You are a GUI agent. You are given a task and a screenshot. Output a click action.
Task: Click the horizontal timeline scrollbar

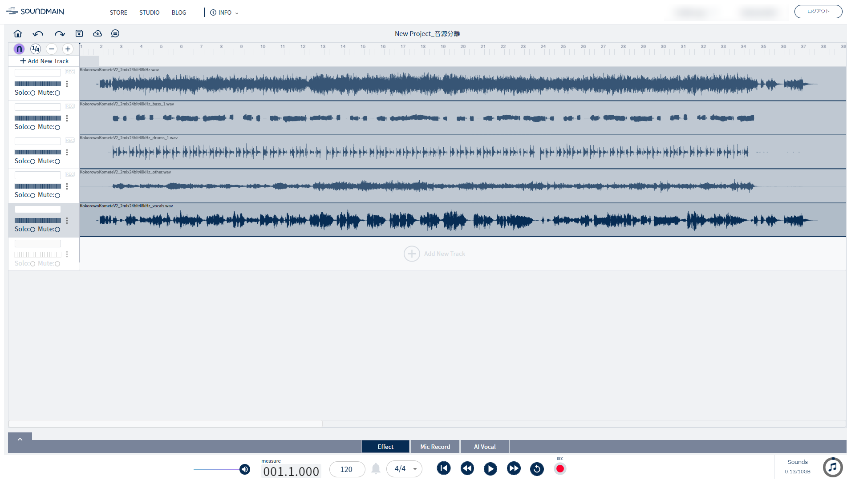click(166, 424)
